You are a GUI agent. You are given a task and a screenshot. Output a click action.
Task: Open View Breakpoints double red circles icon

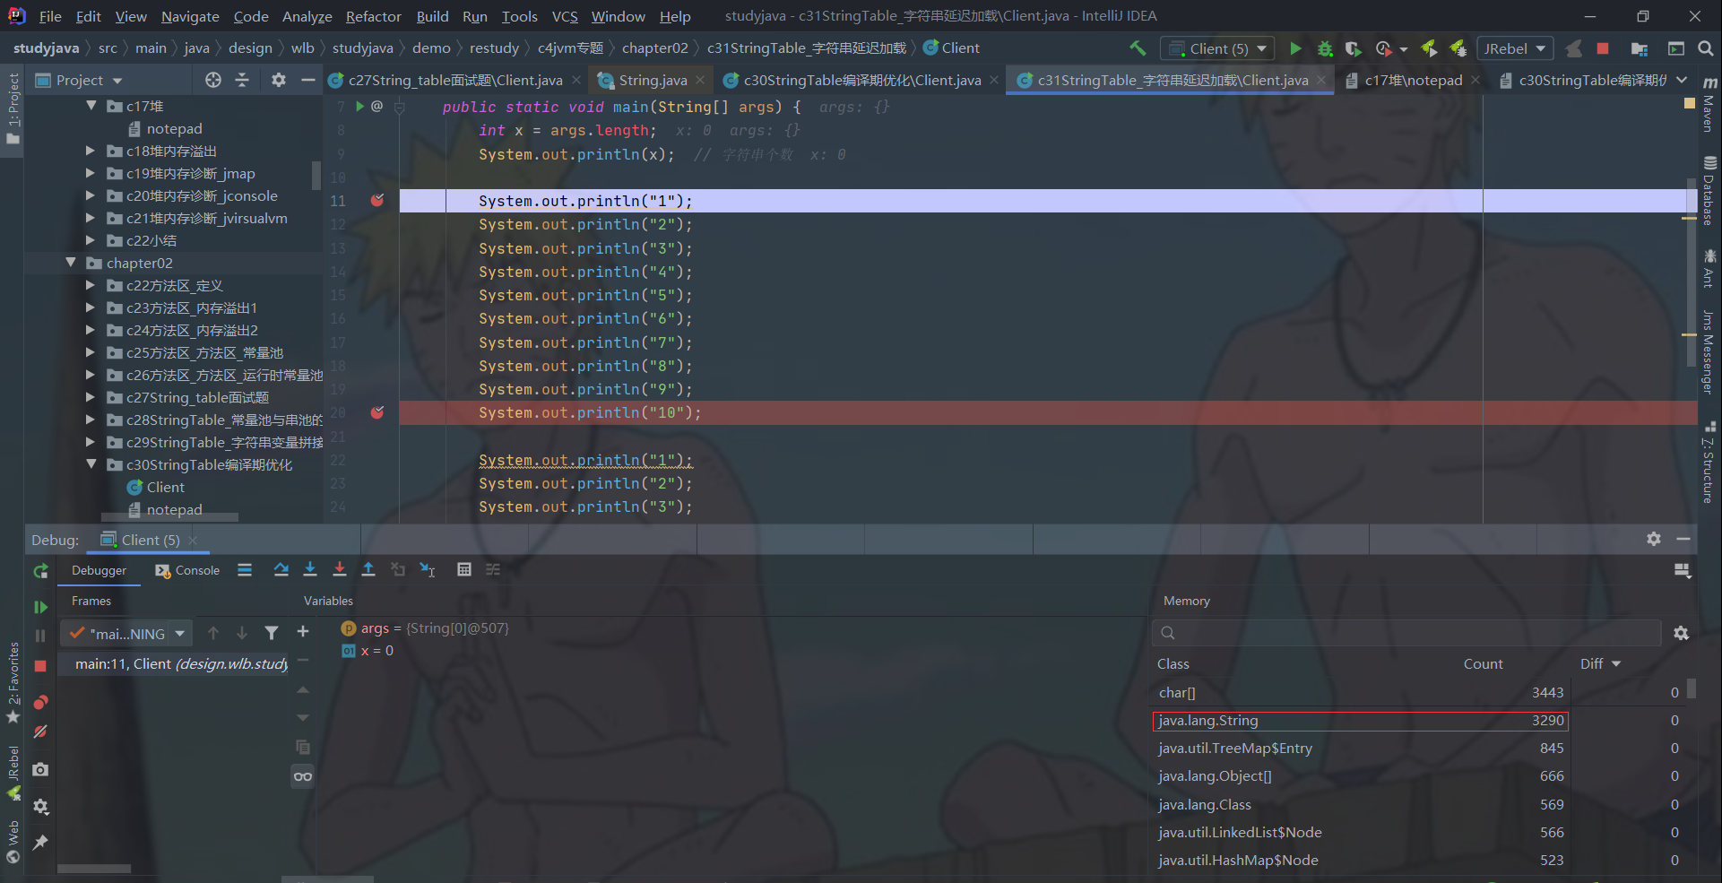tap(40, 702)
